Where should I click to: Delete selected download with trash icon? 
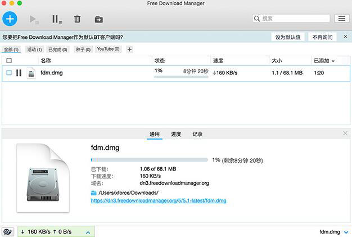point(77,19)
